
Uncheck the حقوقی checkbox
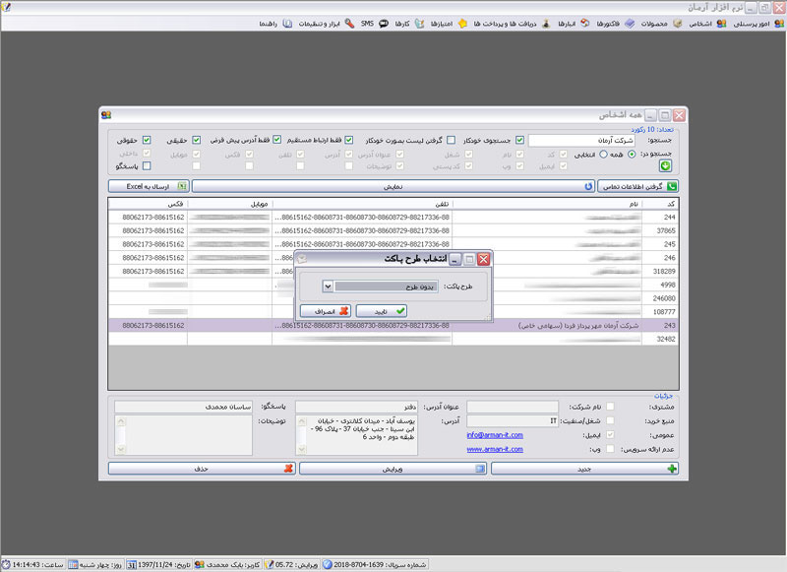click(x=147, y=140)
